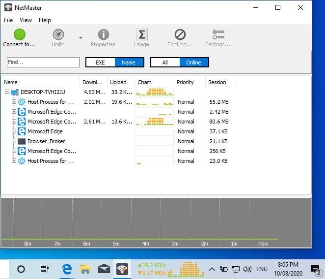
Task: Expand the Browser_Broker row
Action: pos(14,141)
